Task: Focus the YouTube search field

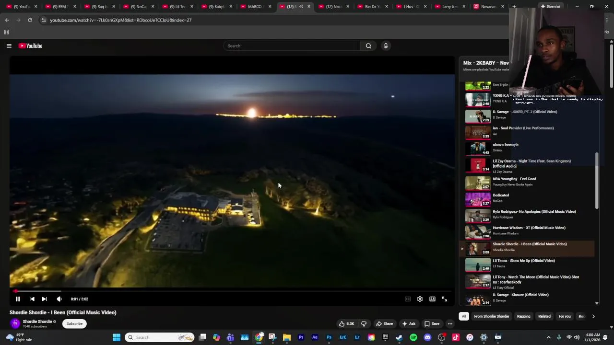Action: [292, 46]
